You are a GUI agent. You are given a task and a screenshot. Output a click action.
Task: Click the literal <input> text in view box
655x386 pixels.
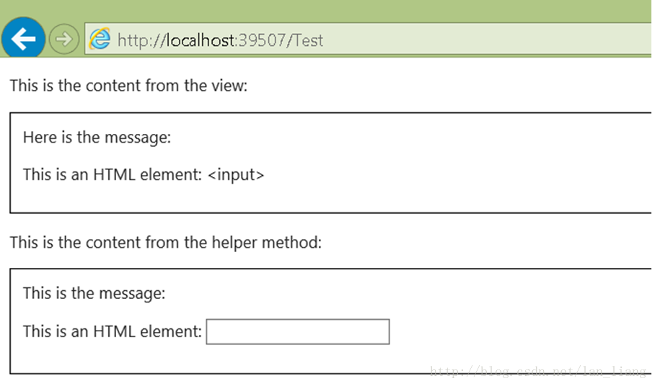coord(236,175)
